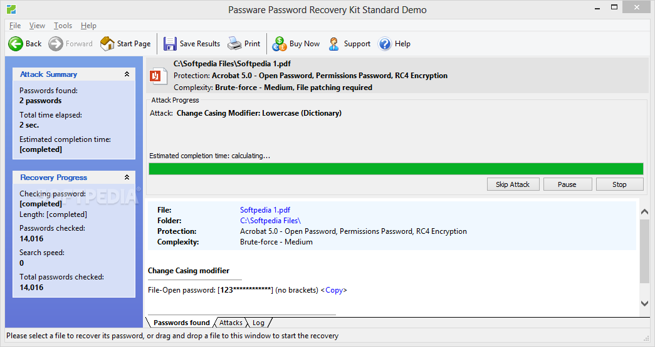Minimize the Passware window
Screen dimensions: 655x347
point(597,8)
